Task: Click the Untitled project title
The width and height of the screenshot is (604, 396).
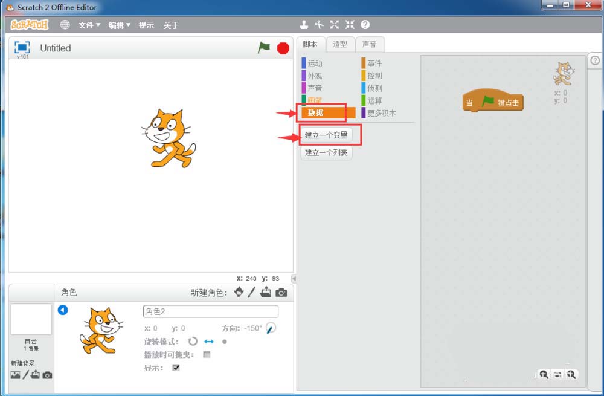Action: point(56,48)
